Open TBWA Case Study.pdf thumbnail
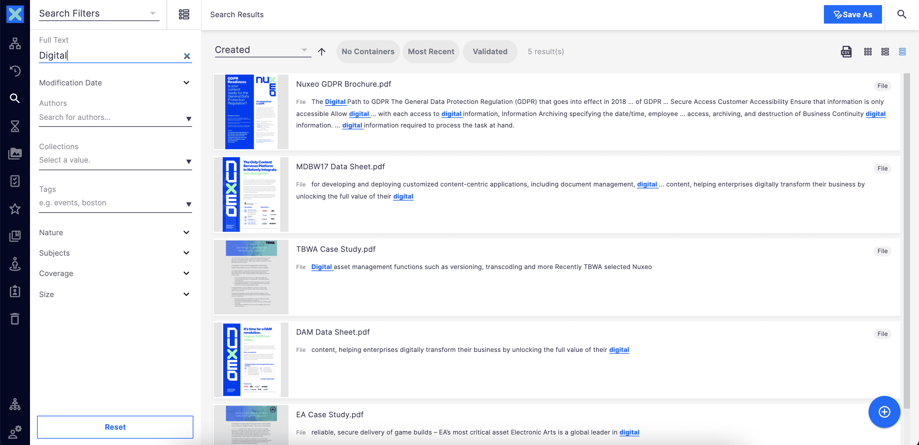Image resolution: width=919 pixels, height=445 pixels. coord(251,277)
